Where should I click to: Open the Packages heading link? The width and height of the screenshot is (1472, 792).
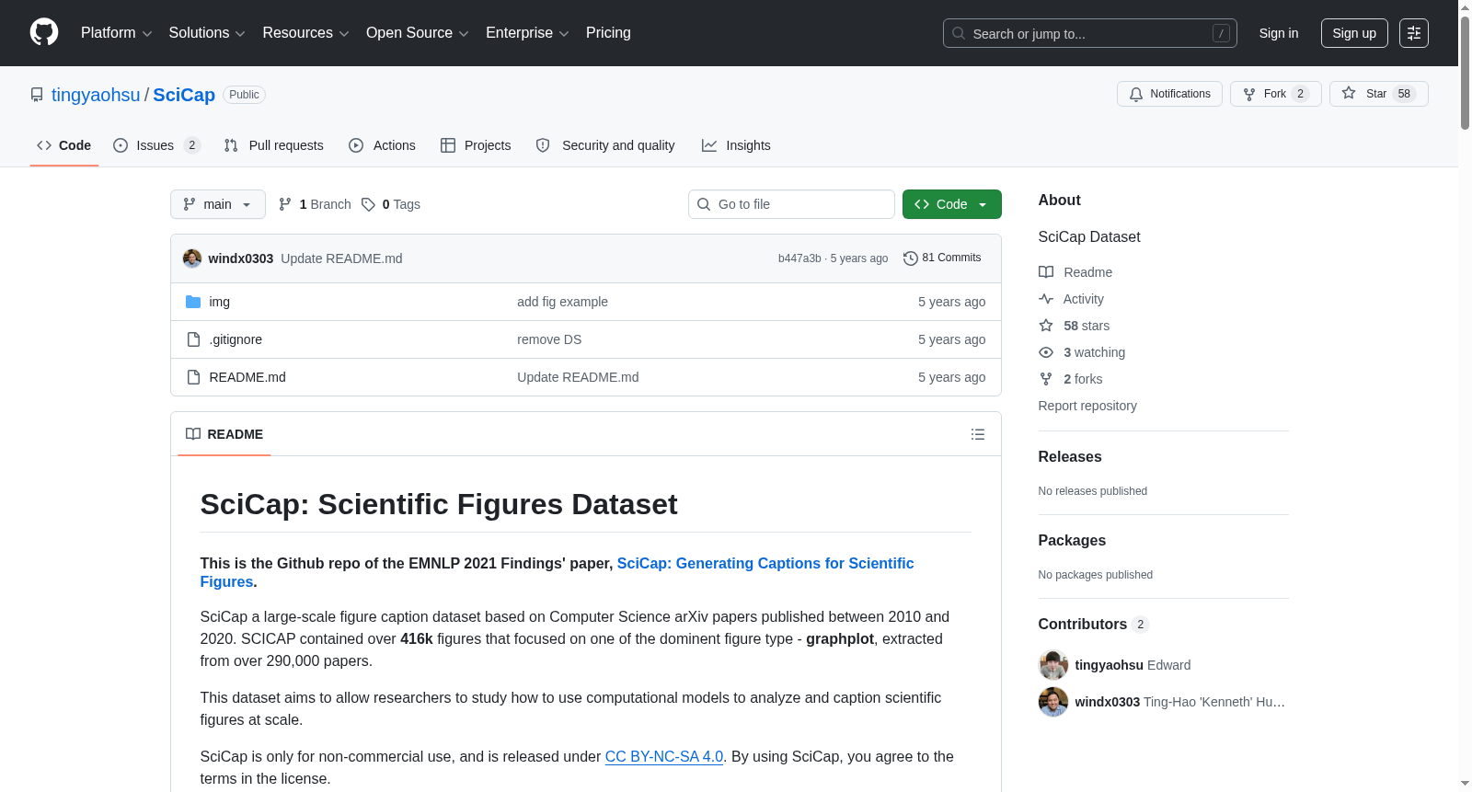(1072, 540)
